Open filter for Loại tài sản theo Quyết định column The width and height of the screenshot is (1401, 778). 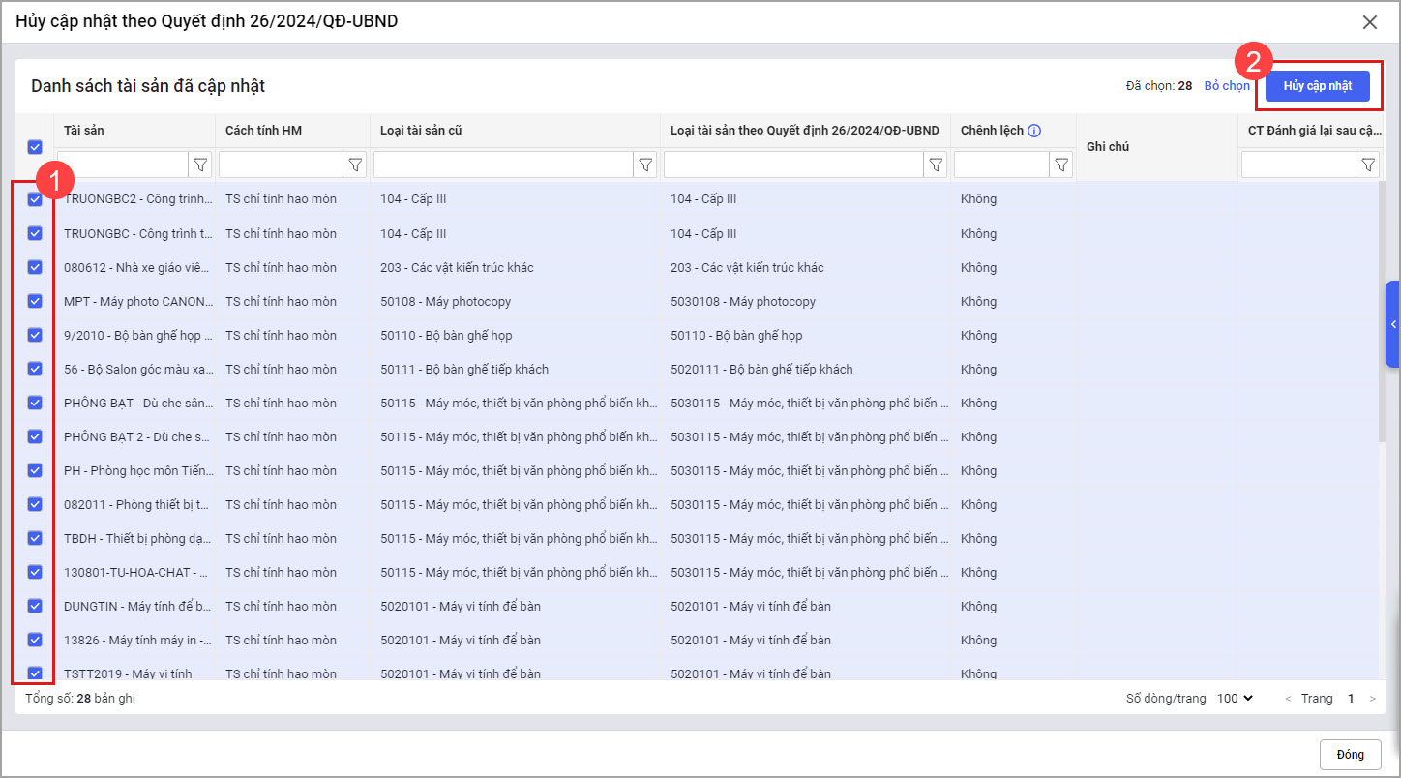[x=936, y=165]
